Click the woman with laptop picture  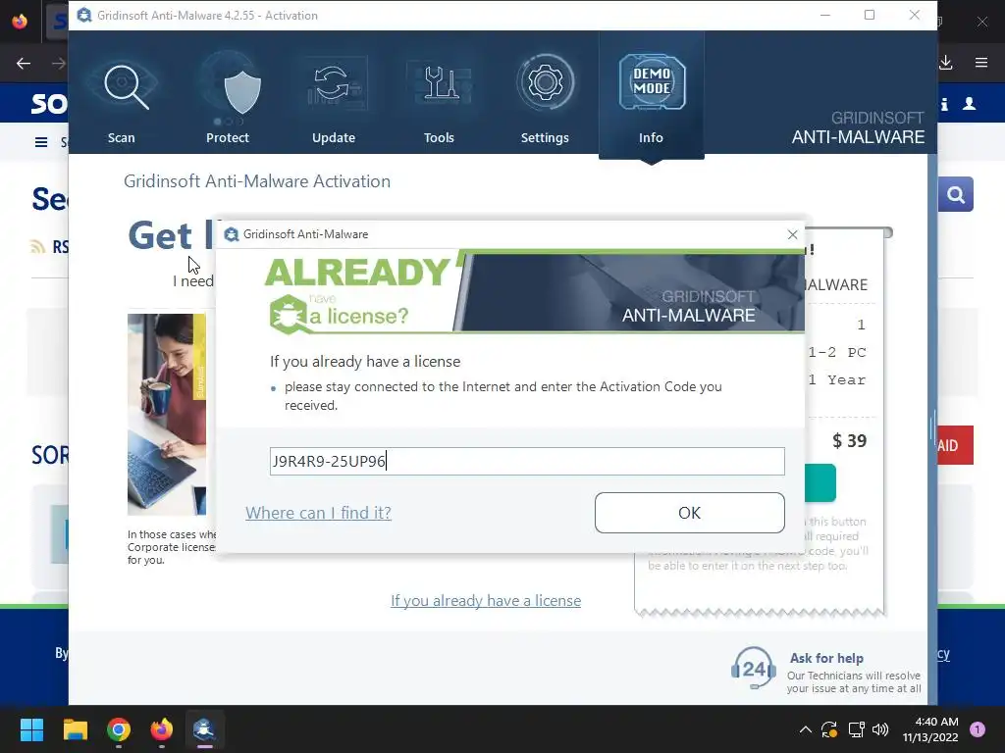167,415
